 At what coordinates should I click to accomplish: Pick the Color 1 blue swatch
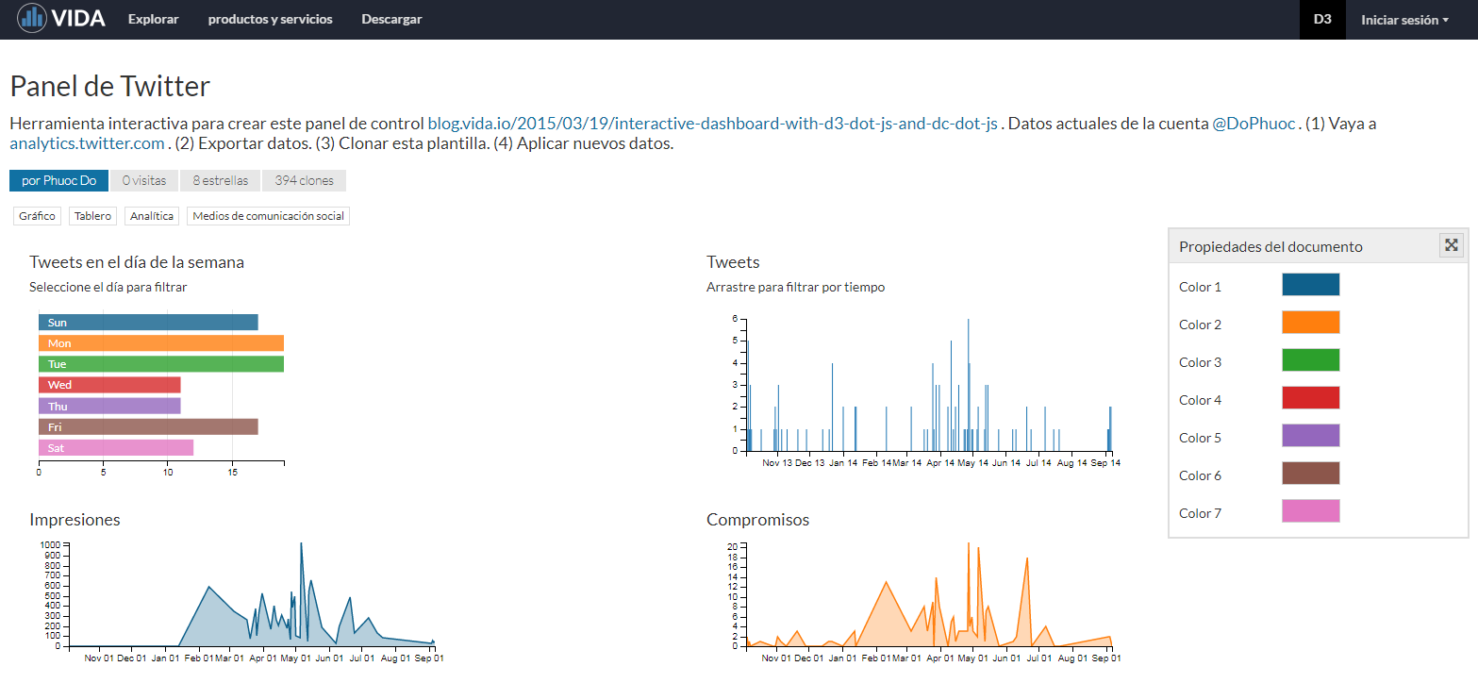click(1310, 285)
